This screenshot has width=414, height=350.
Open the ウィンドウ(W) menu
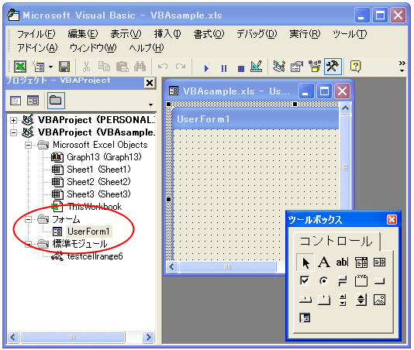coord(93,48)
